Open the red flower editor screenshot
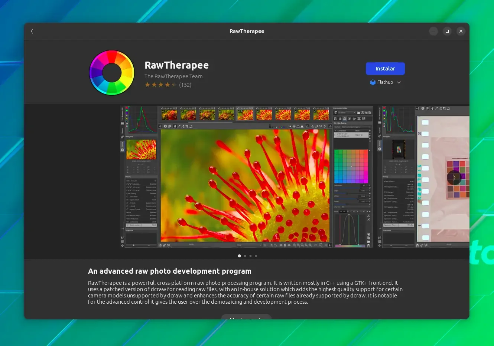 pyautogui.click(x=246, y=177)
